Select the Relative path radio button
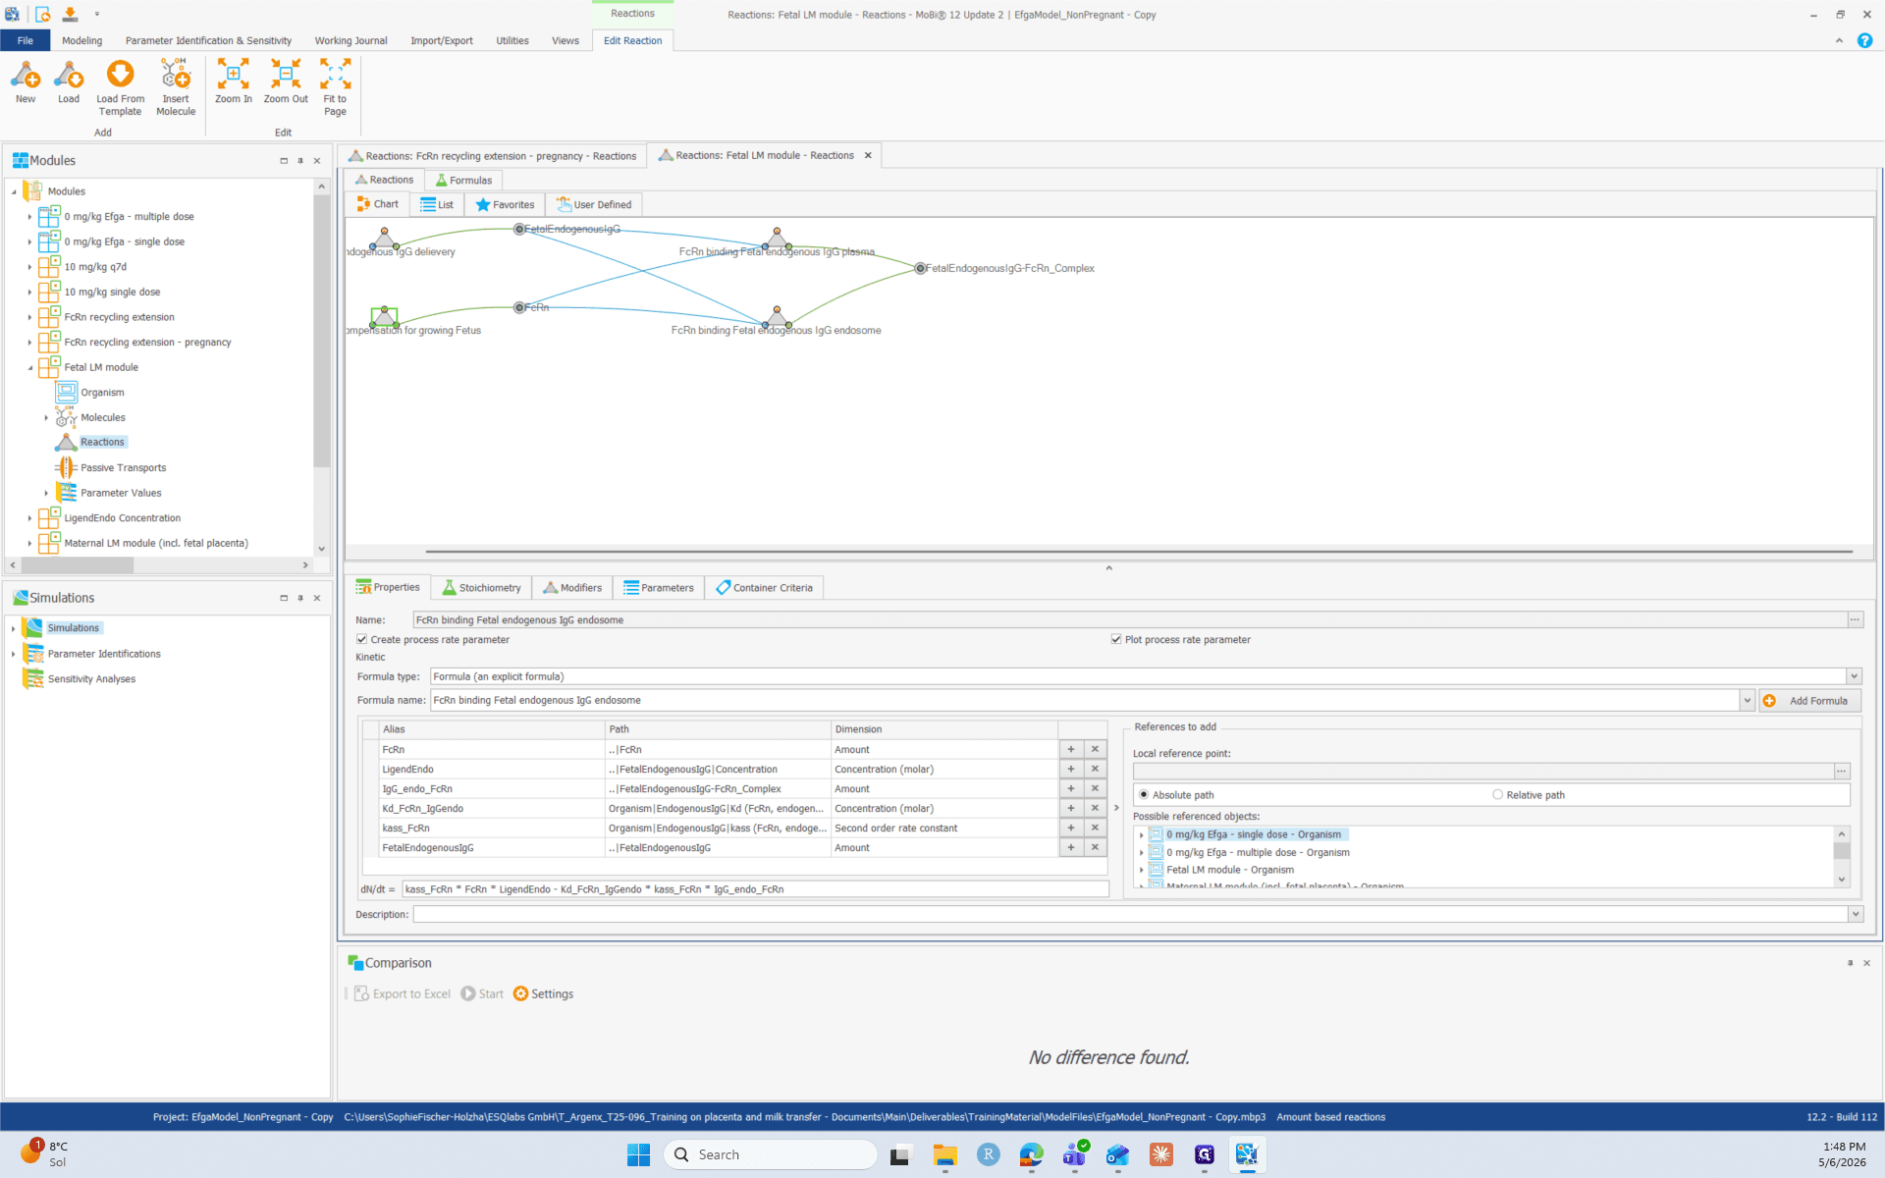 click(1497, 794)
